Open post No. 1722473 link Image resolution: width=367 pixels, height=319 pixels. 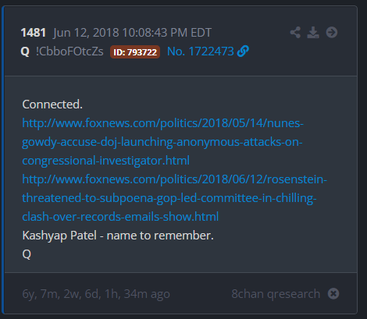tap(201, 51)
